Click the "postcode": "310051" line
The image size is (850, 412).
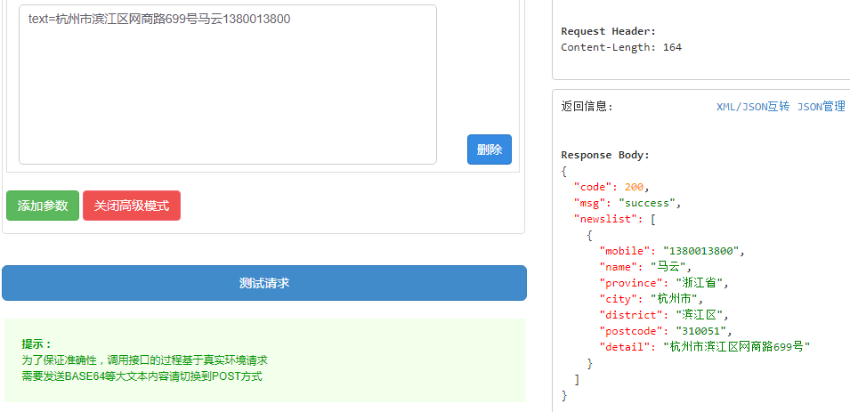tap(666, 331)
